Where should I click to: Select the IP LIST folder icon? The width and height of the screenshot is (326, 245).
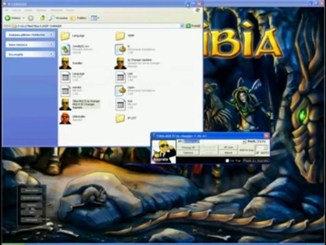(x=120, y=118)
